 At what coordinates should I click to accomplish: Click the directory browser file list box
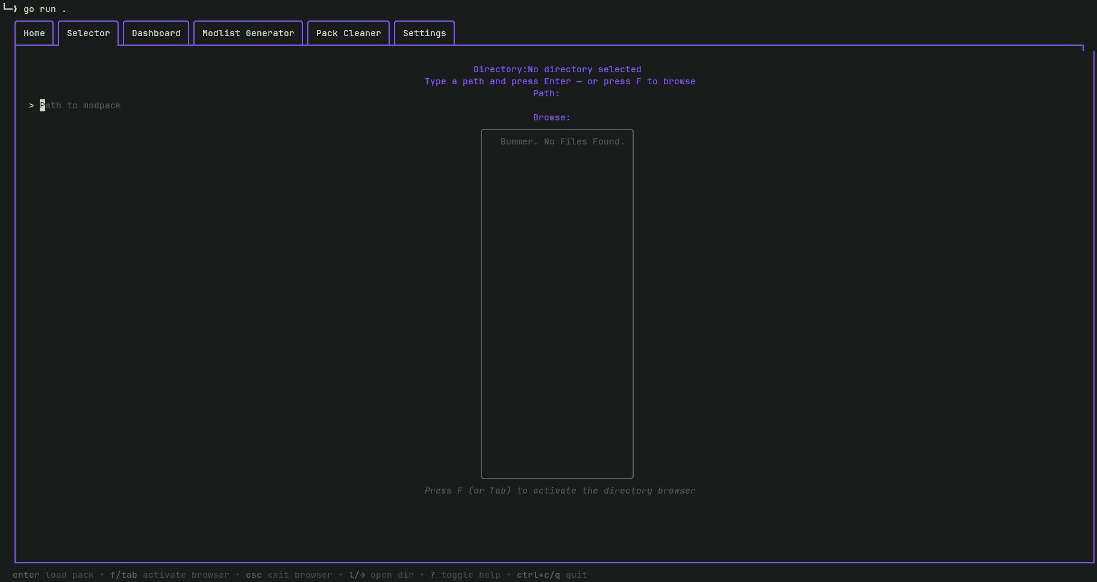pyautogui.click(x=557, y=304)
